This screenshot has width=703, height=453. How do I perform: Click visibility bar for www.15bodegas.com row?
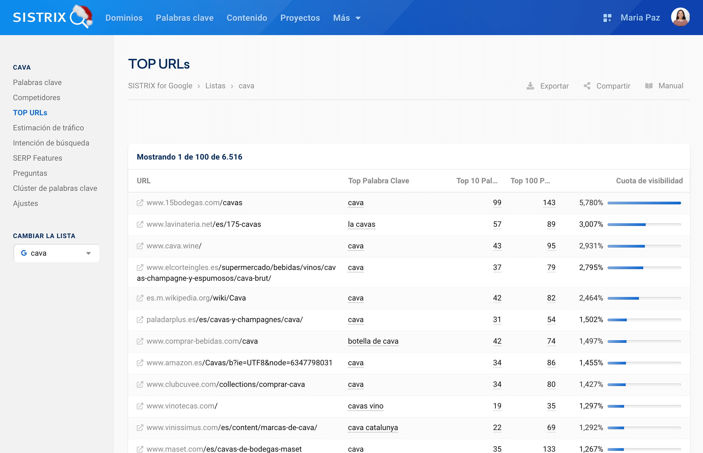click(644, 203)
